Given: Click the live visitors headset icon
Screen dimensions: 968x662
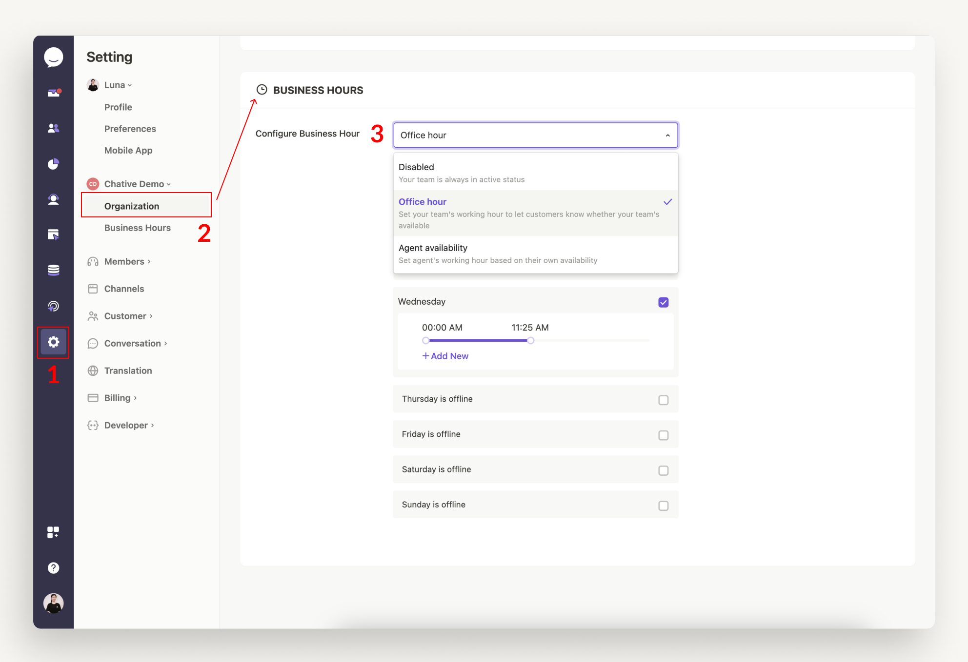Looking at the screenshot, I should click(x=53, y=199).
